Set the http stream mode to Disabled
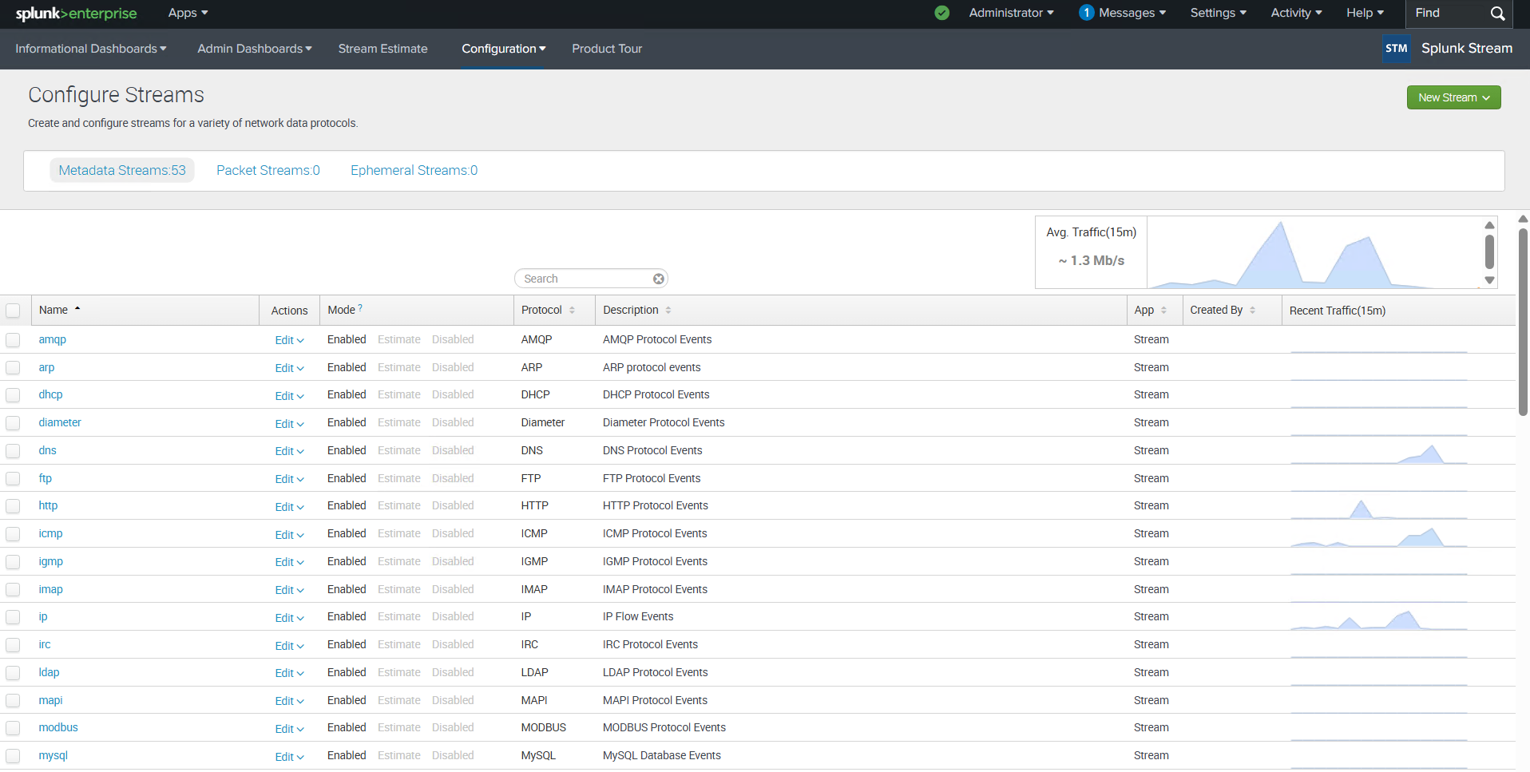 click(x=453, y=506)
